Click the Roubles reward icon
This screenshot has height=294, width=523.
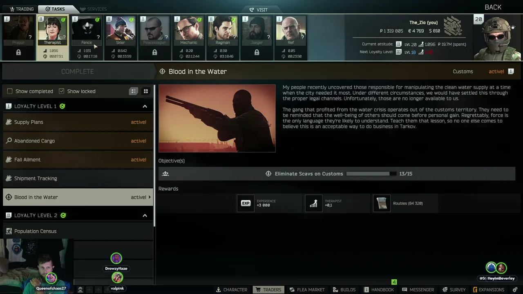[382, 203]
